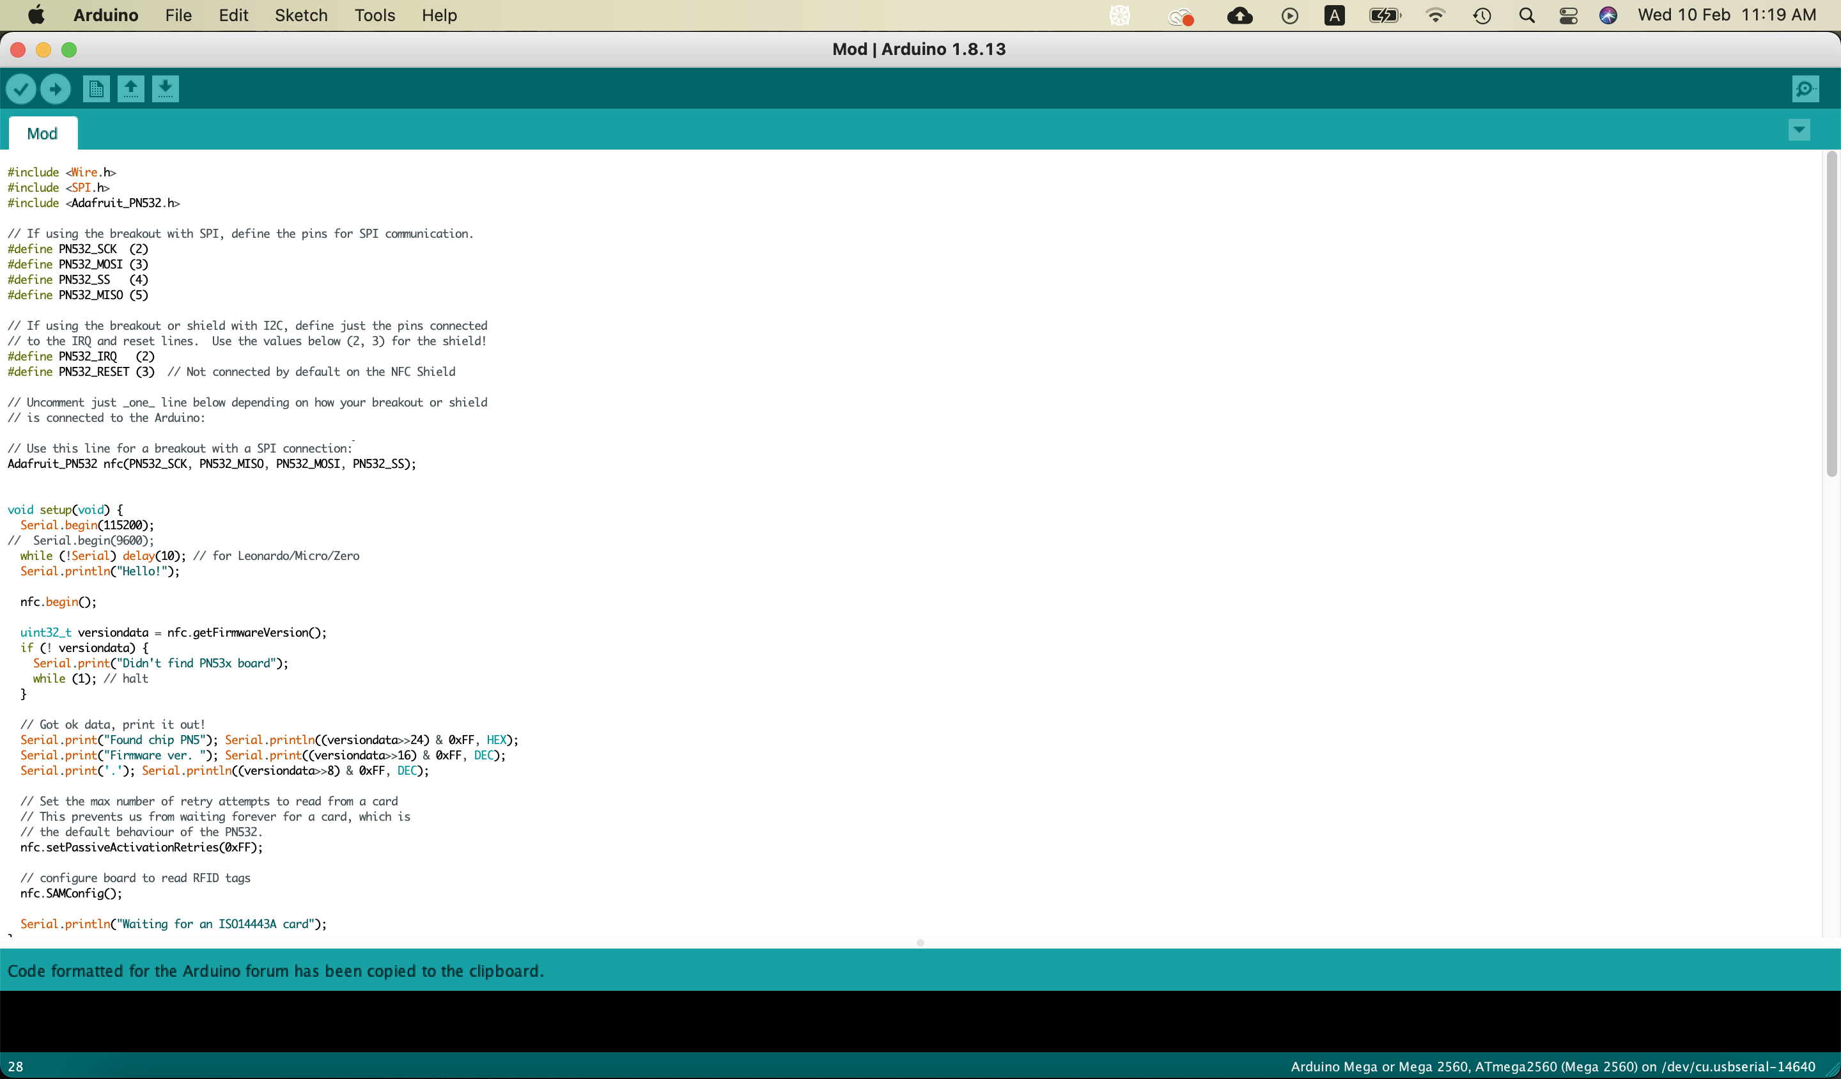Select the Mod sketch tab
This screenshot has height=1079, width=1841.
click(x=42, y=134)
